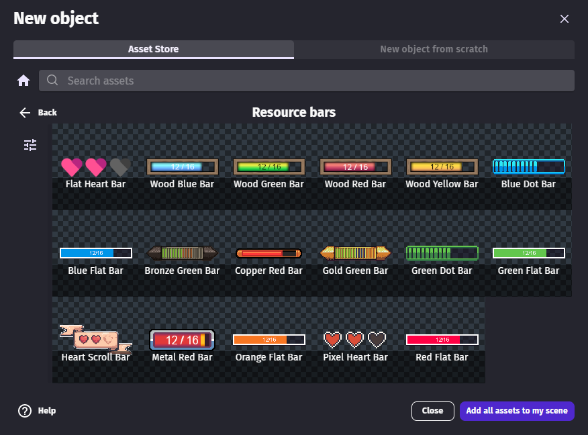Click the home icon above the search bar
The height and width of the screenshot is (435, 588).
coord(23,80)
